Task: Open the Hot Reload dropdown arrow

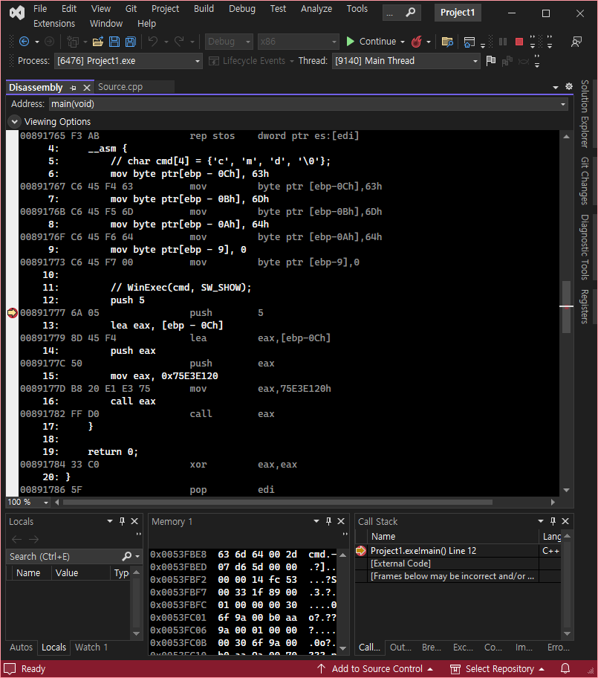Action: click(x=429, y=42)
